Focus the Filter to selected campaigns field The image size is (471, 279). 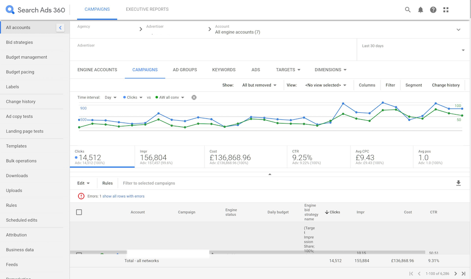coord(149,183)
